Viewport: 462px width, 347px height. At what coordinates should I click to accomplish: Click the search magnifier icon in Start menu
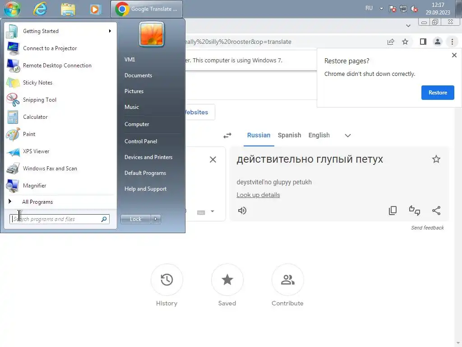click(104, 219)
